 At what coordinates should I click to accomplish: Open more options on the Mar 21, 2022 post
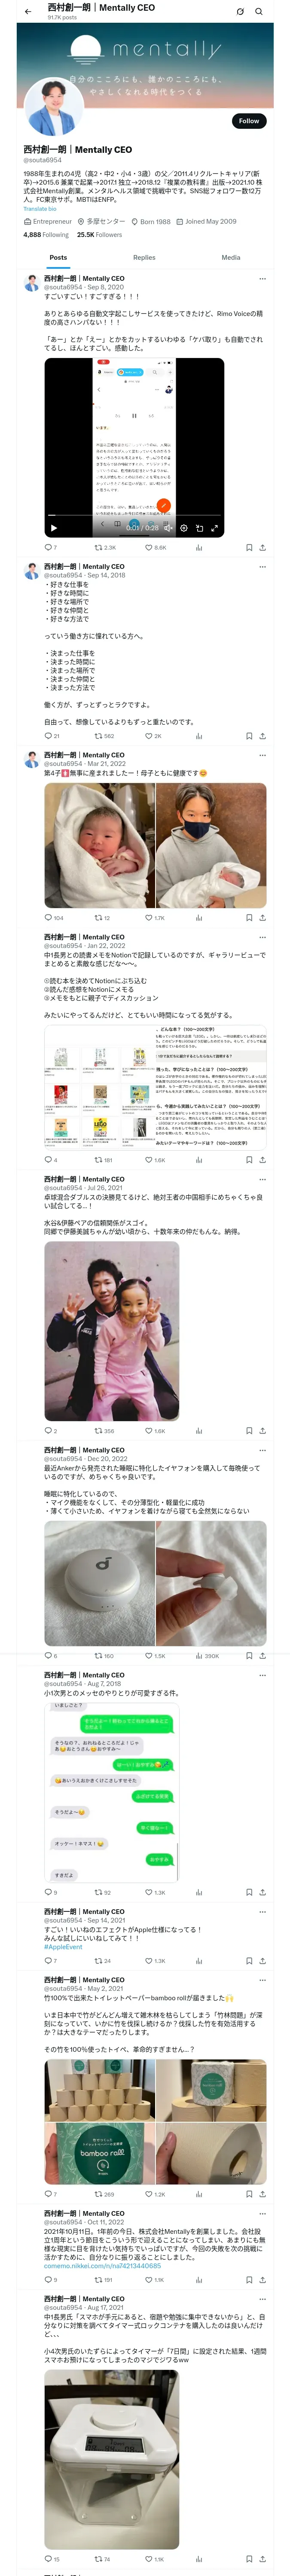[x=262, y=755]
